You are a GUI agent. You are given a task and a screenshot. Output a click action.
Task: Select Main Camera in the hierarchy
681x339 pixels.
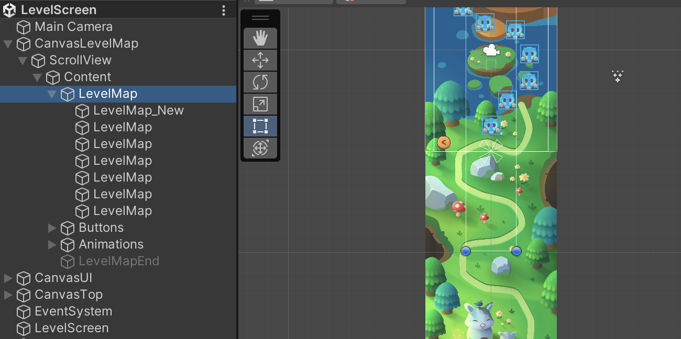click(x=73, y=27)
